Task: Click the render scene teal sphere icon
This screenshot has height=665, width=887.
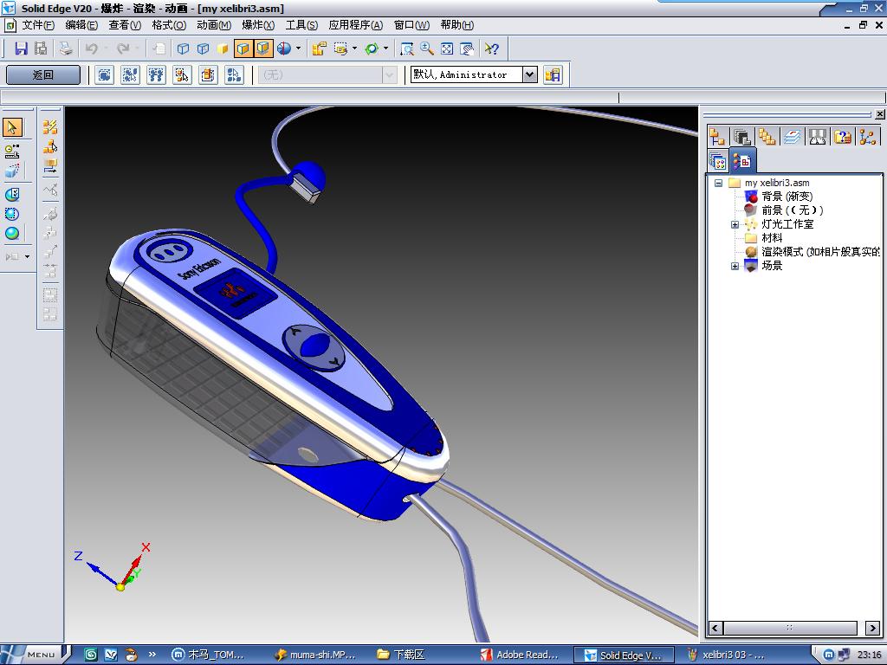Action: tap(12, 233)
